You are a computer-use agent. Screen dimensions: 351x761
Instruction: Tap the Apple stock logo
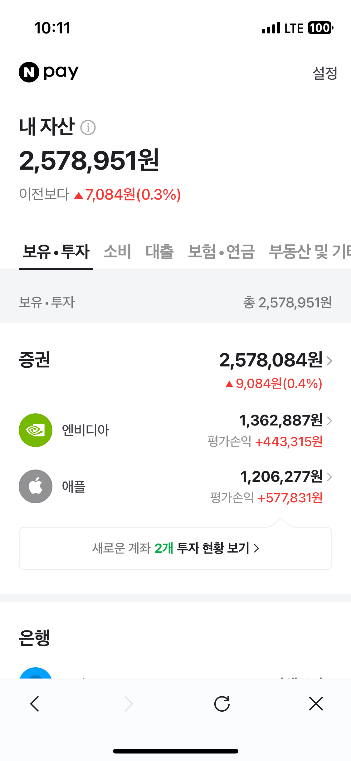(x=36, y=486)
